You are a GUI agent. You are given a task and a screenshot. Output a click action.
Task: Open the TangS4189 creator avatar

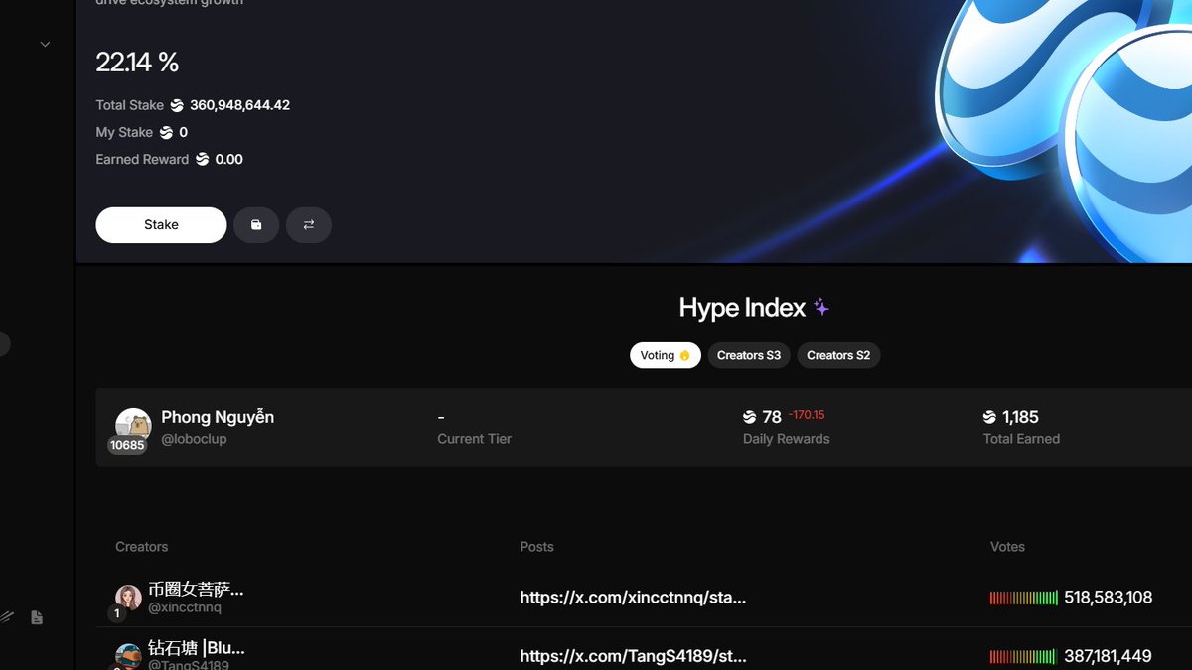tap(128, 656)
